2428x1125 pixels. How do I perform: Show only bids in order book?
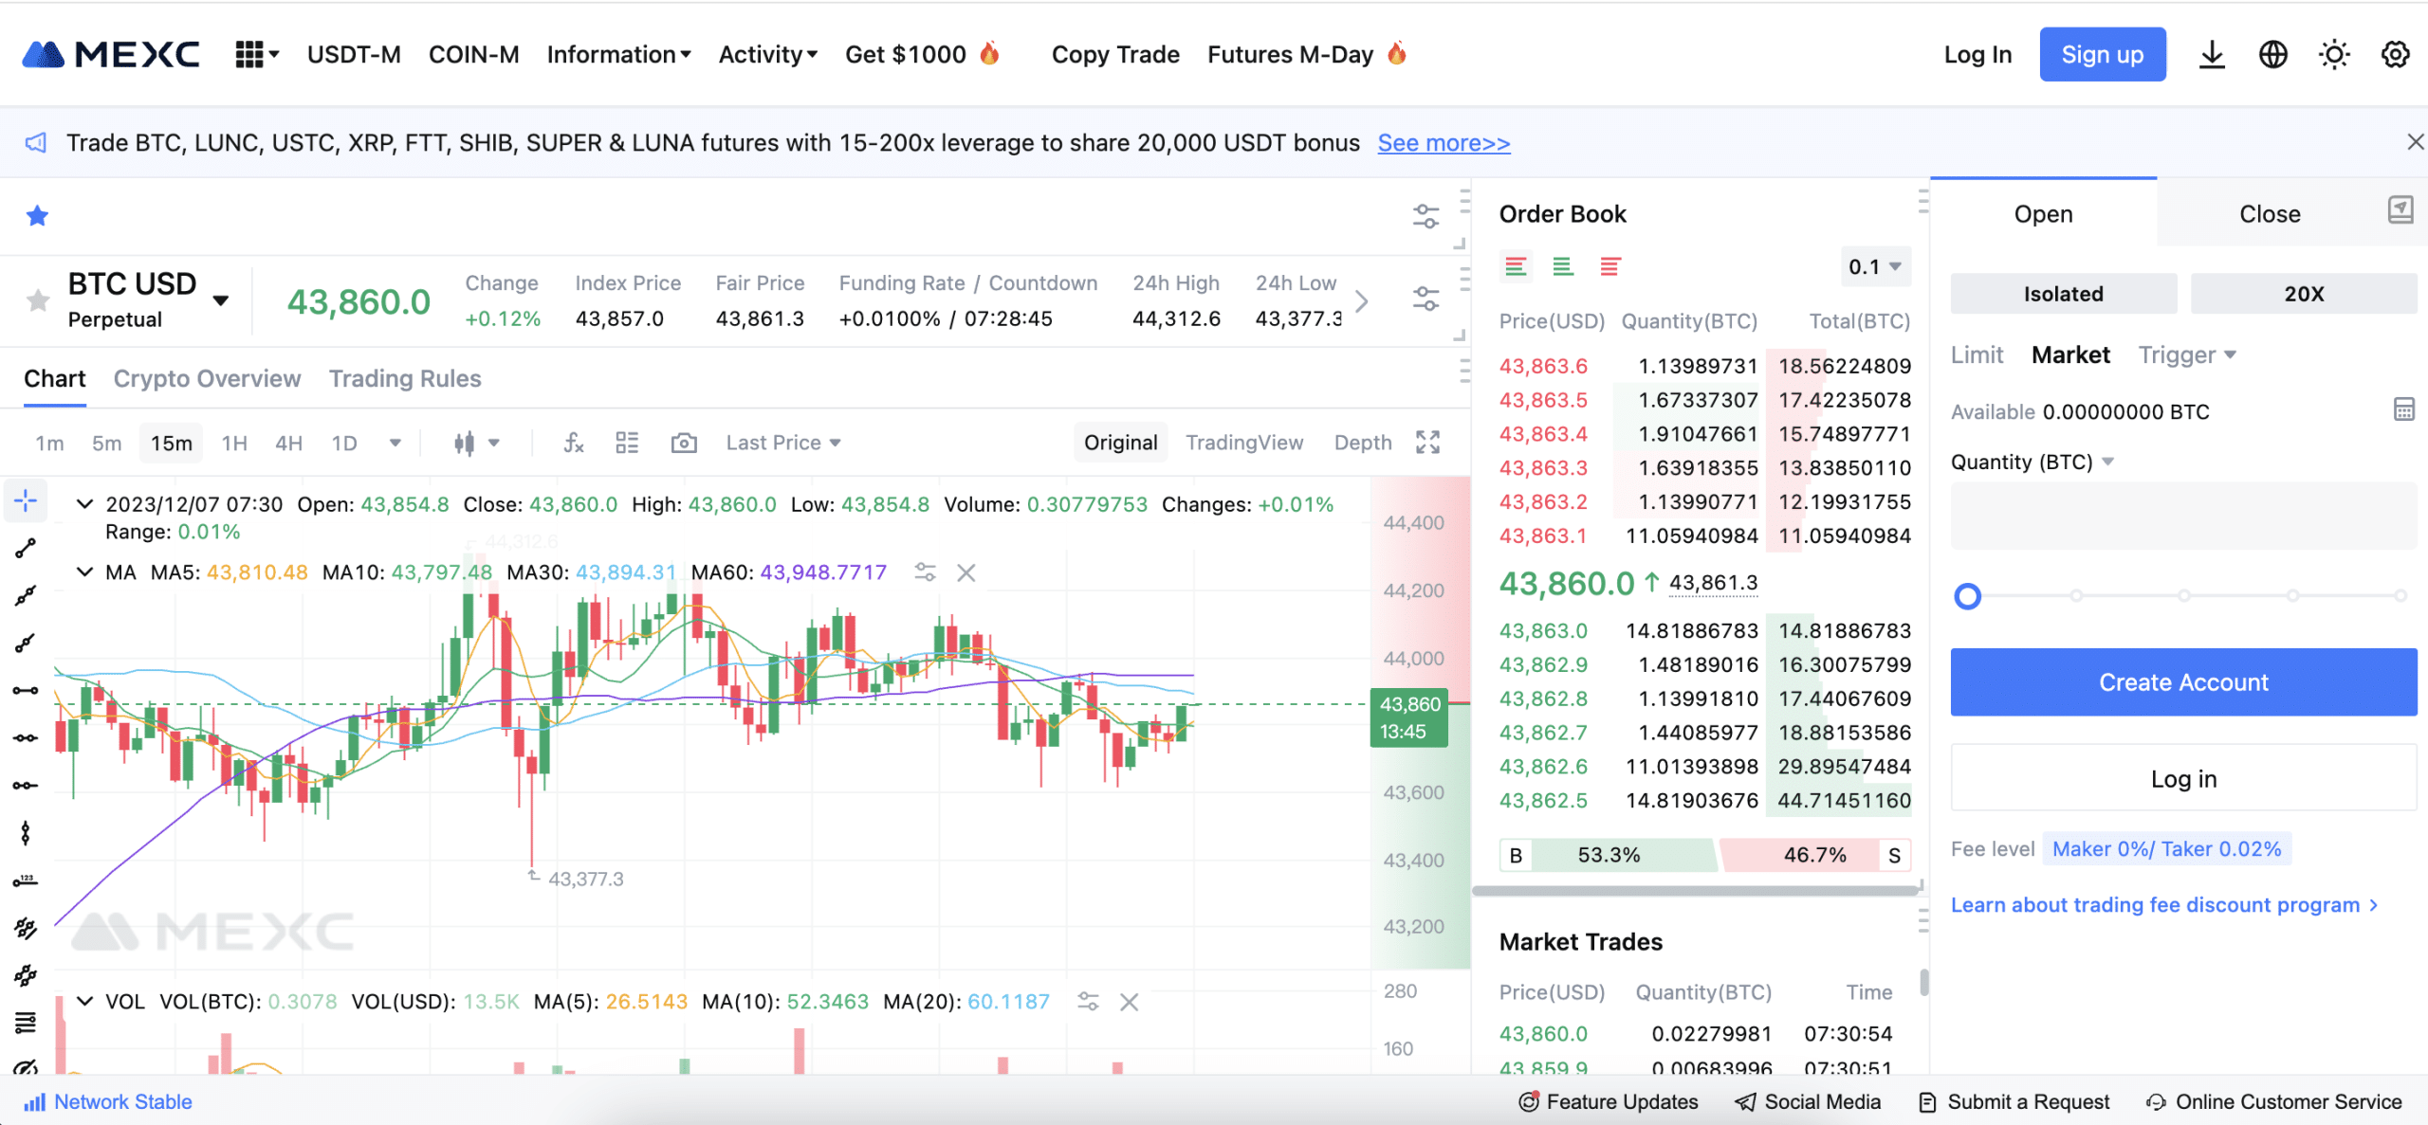point(1563,267)
